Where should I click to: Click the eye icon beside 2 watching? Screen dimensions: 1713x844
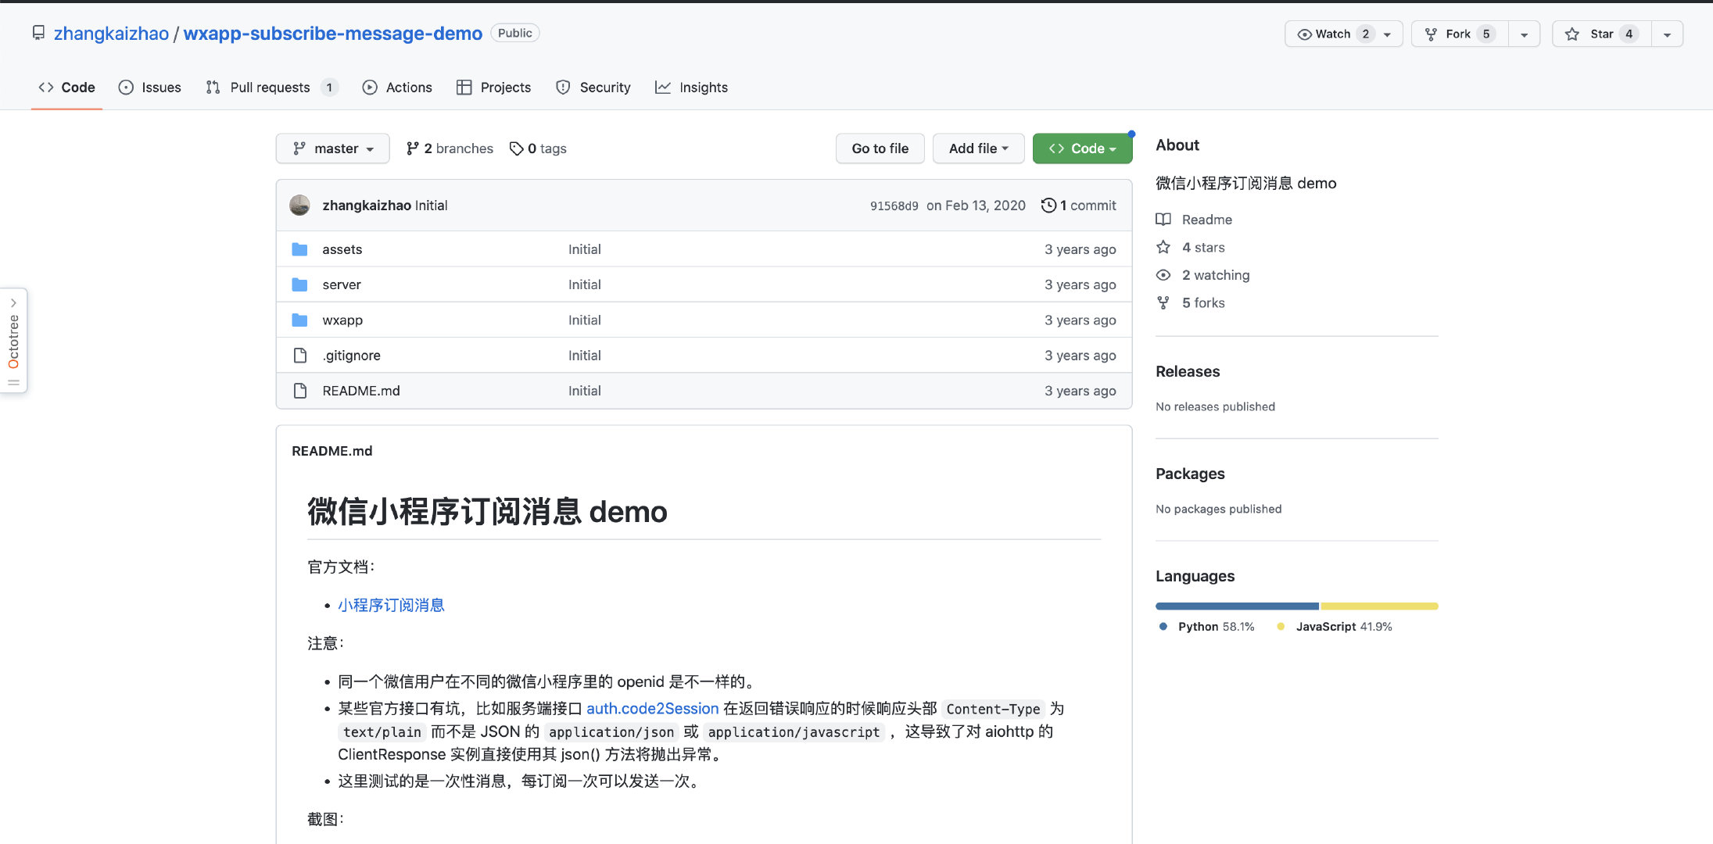coord(1163,275)
